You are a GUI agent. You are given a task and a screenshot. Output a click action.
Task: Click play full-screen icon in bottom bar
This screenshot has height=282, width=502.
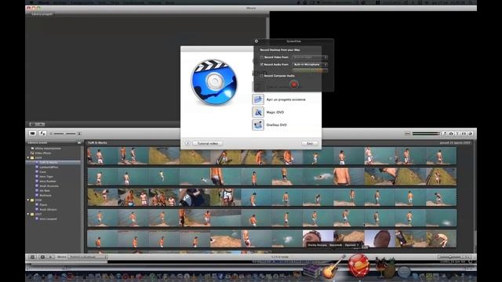pyautogui.click(x=42, y=257)
